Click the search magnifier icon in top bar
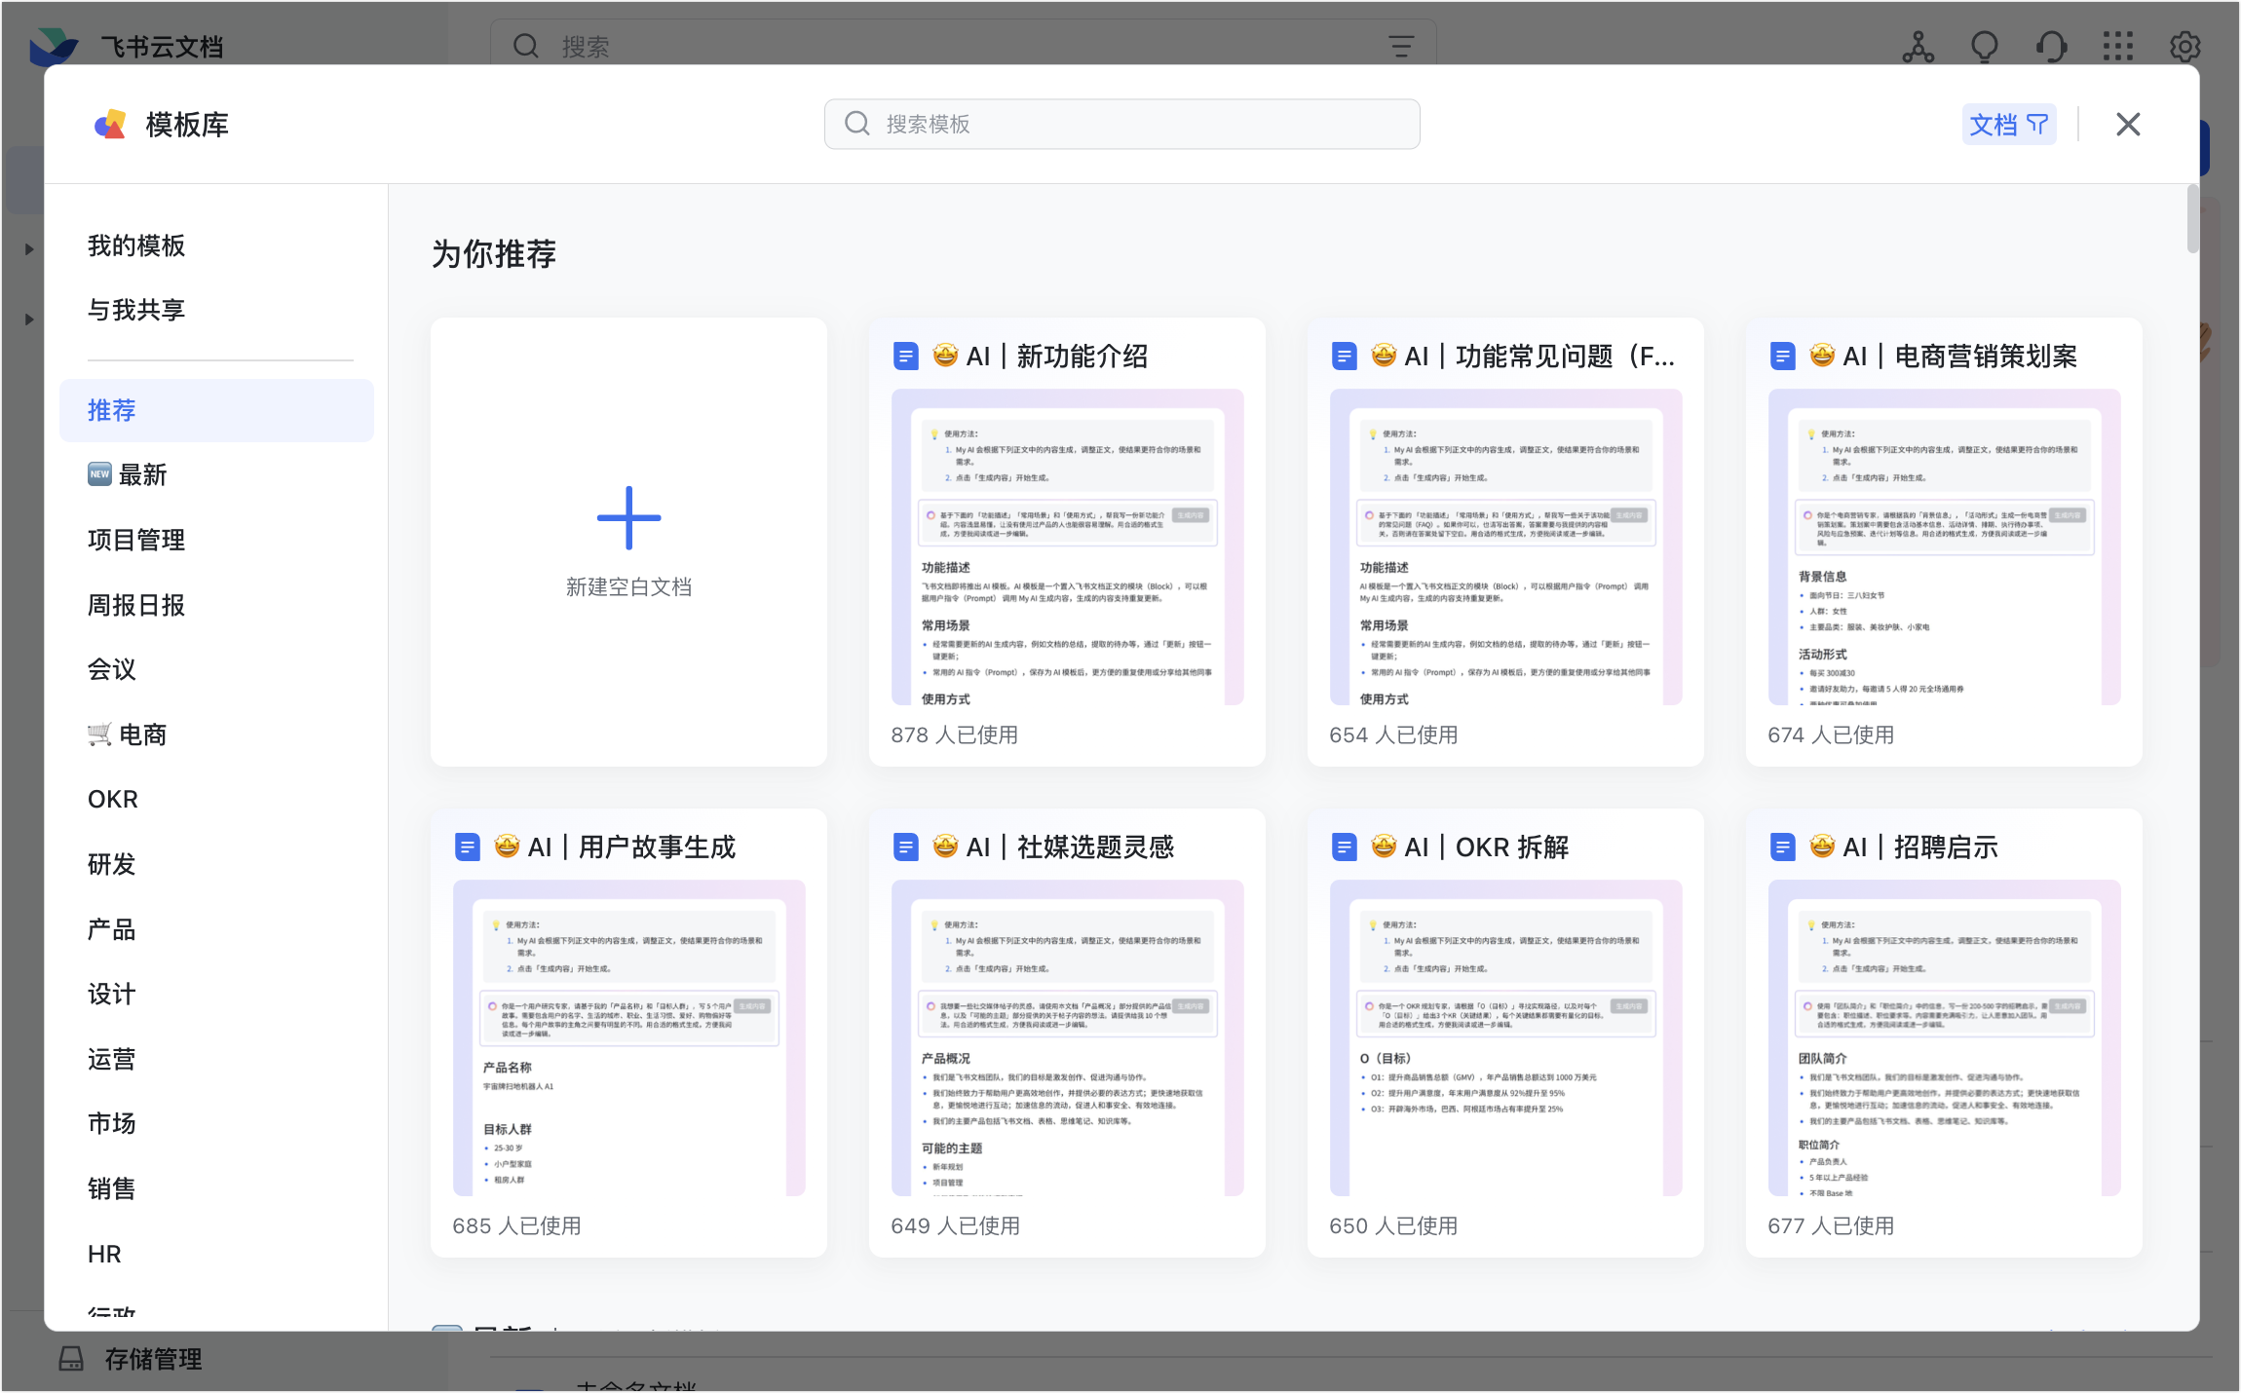 (526, 46)
